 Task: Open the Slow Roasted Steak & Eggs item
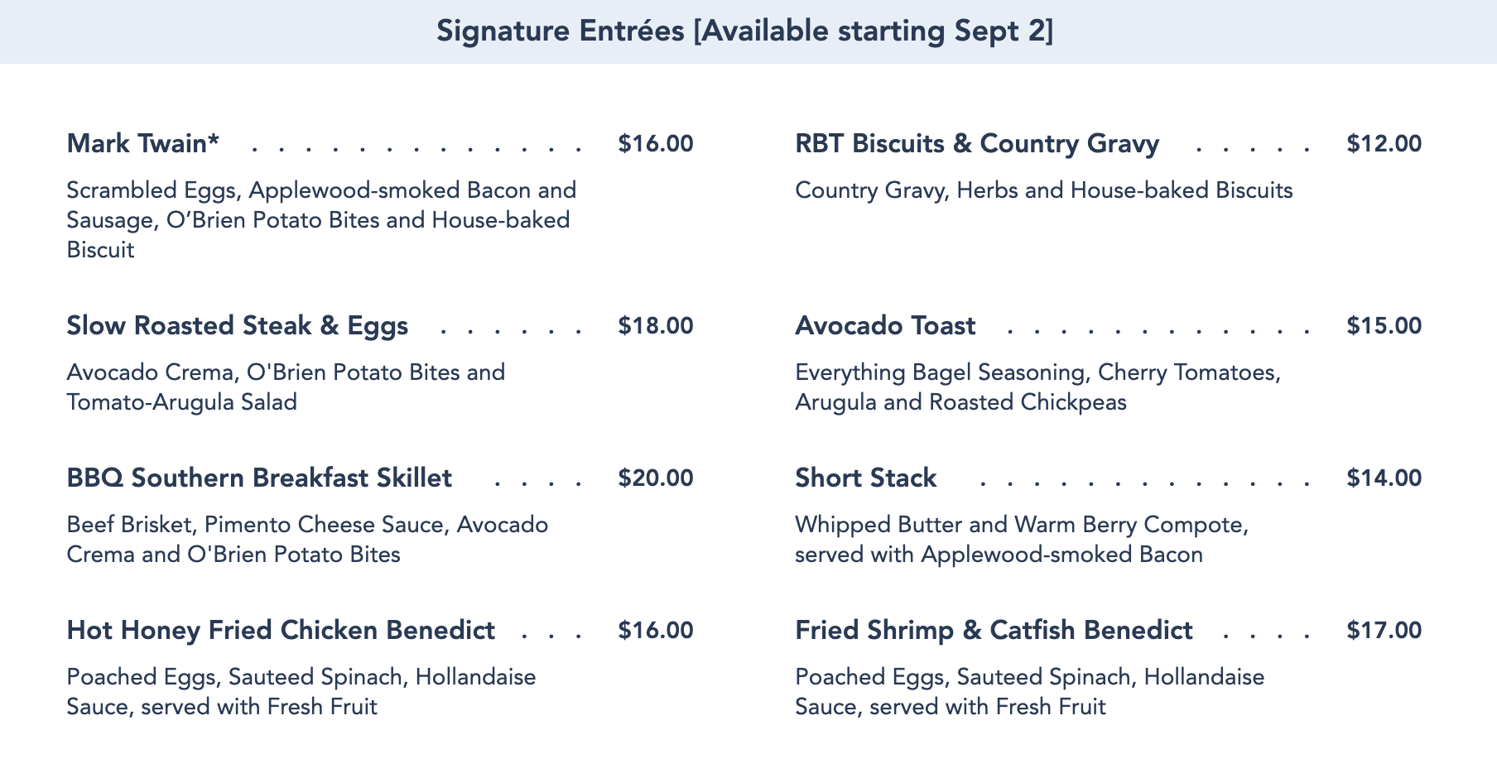pyautogui.click(x=237, y=326)
